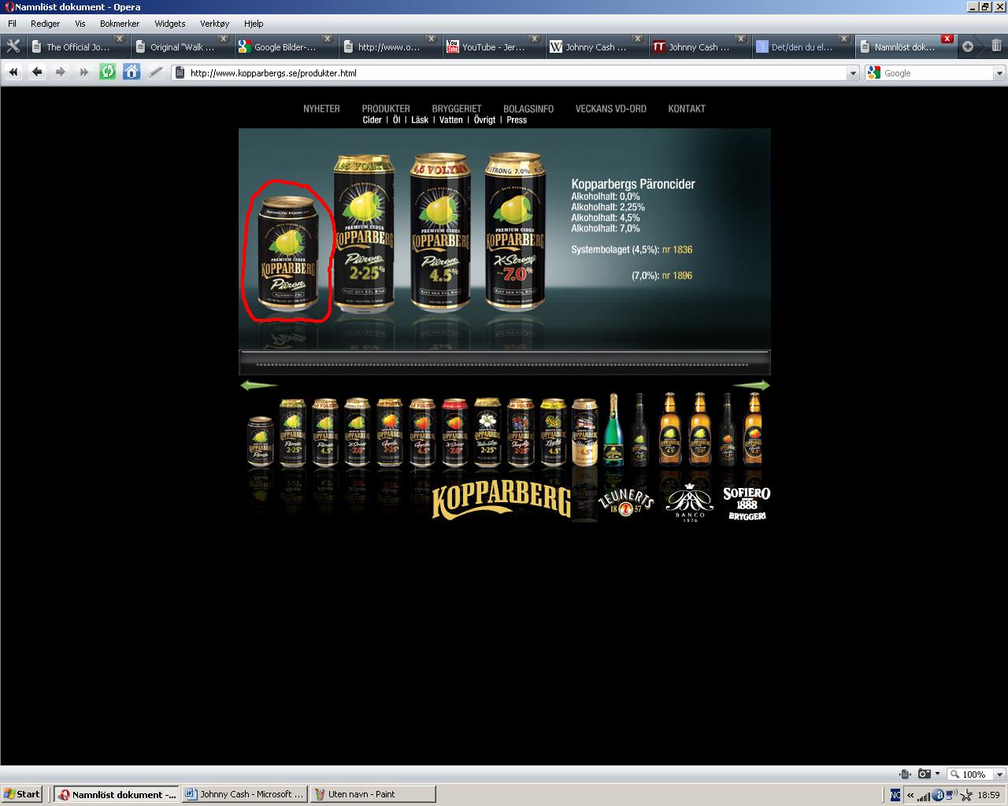Open the PRODUKTER page link
Viewport: 1008px width, 806px height.
(x=386, y=109)
